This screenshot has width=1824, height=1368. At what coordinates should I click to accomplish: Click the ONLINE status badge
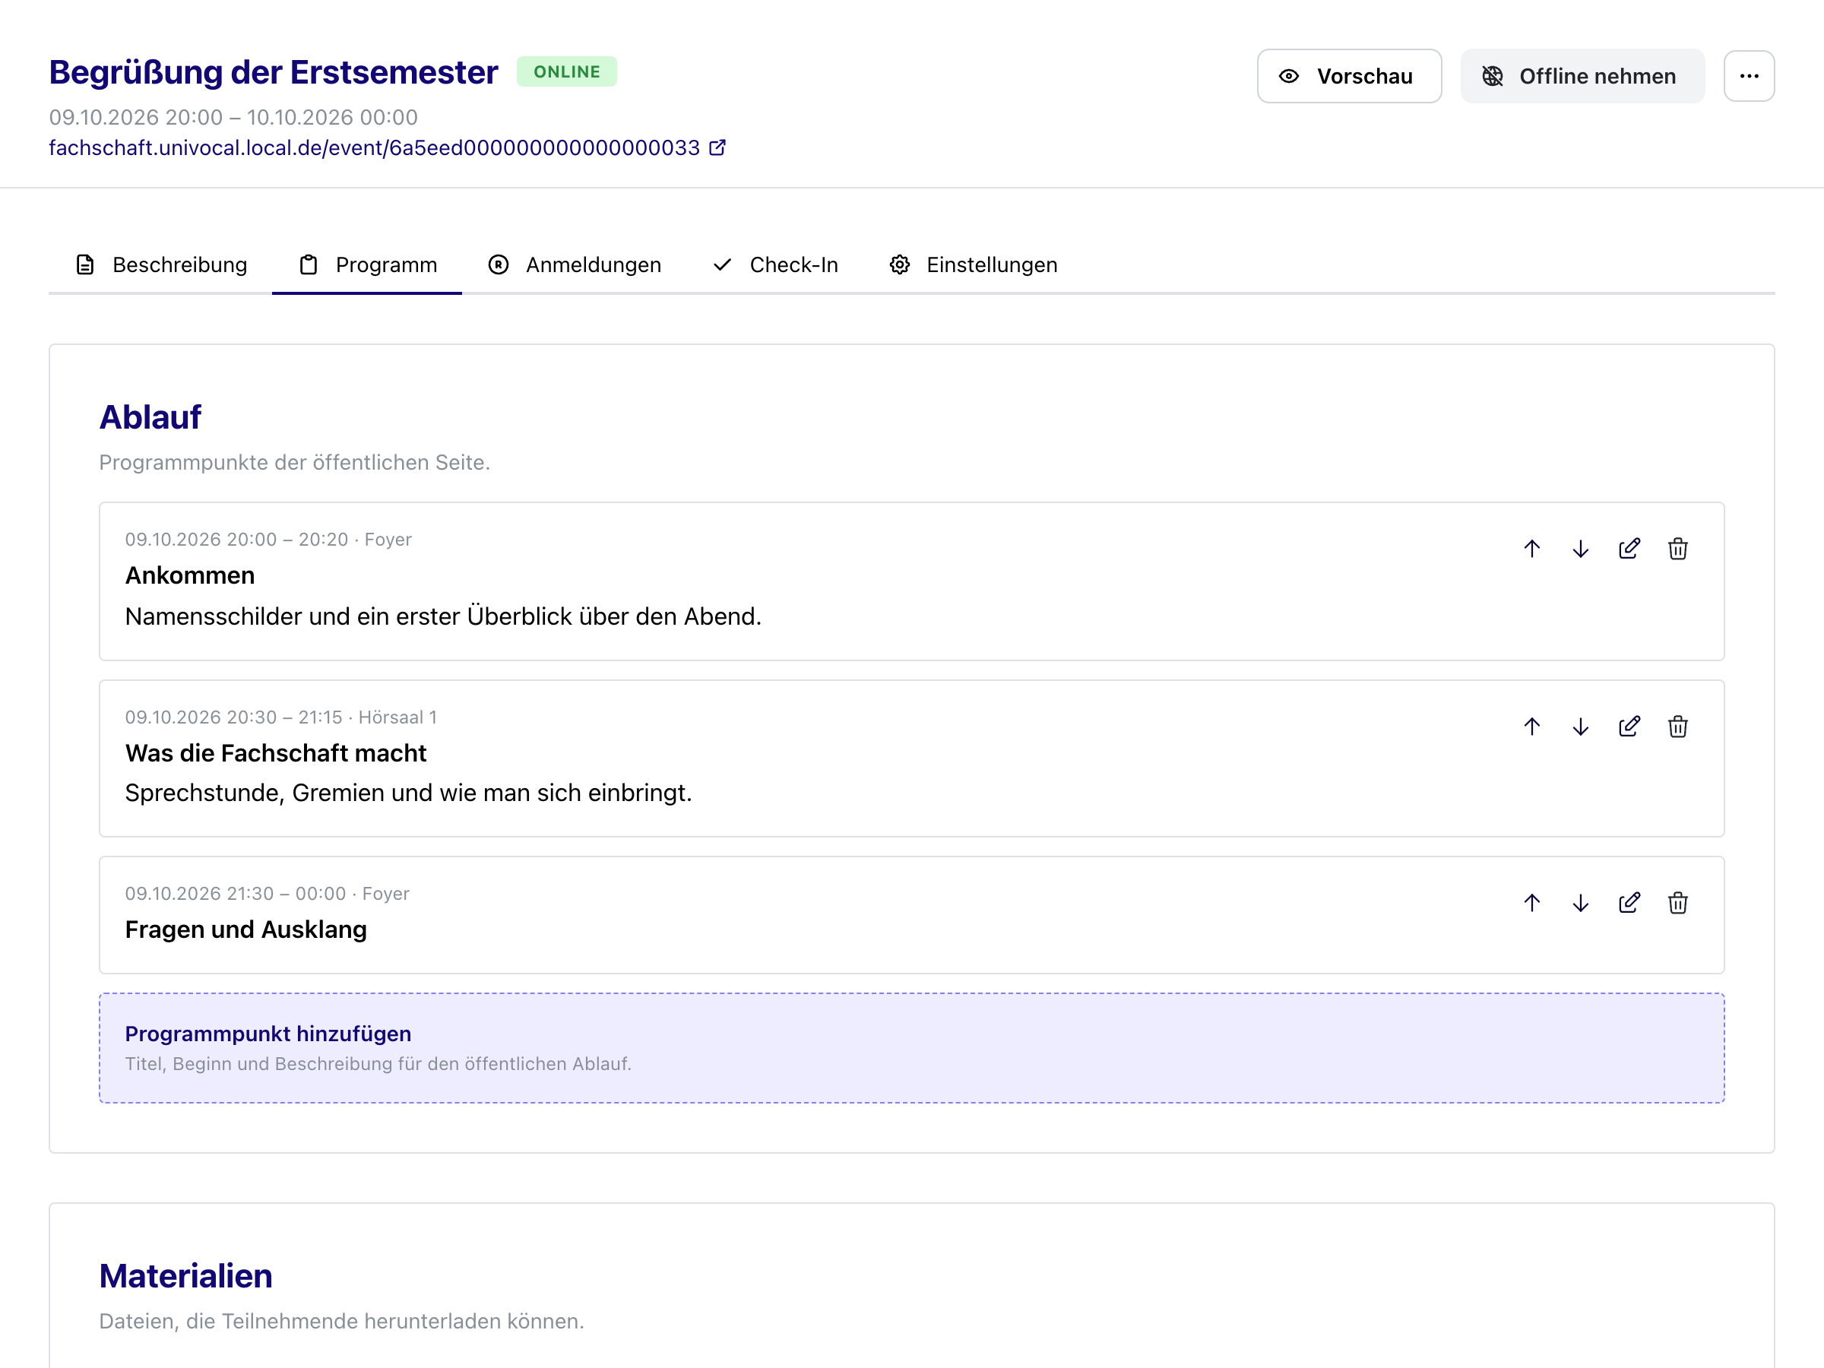pyautogui.click(x=566, y=71)
